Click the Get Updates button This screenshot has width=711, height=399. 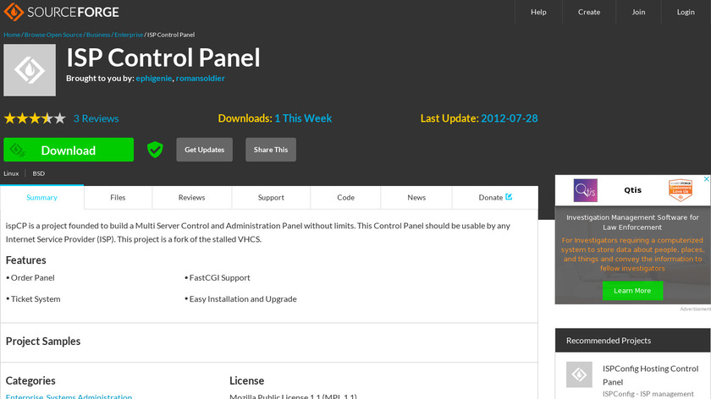[x=205, y=150]
